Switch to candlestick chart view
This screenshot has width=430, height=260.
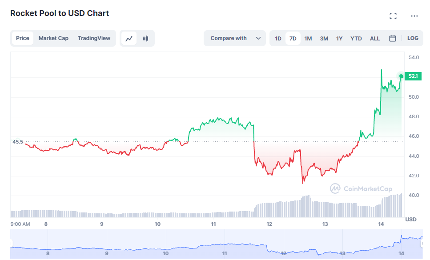click(145, 38)
